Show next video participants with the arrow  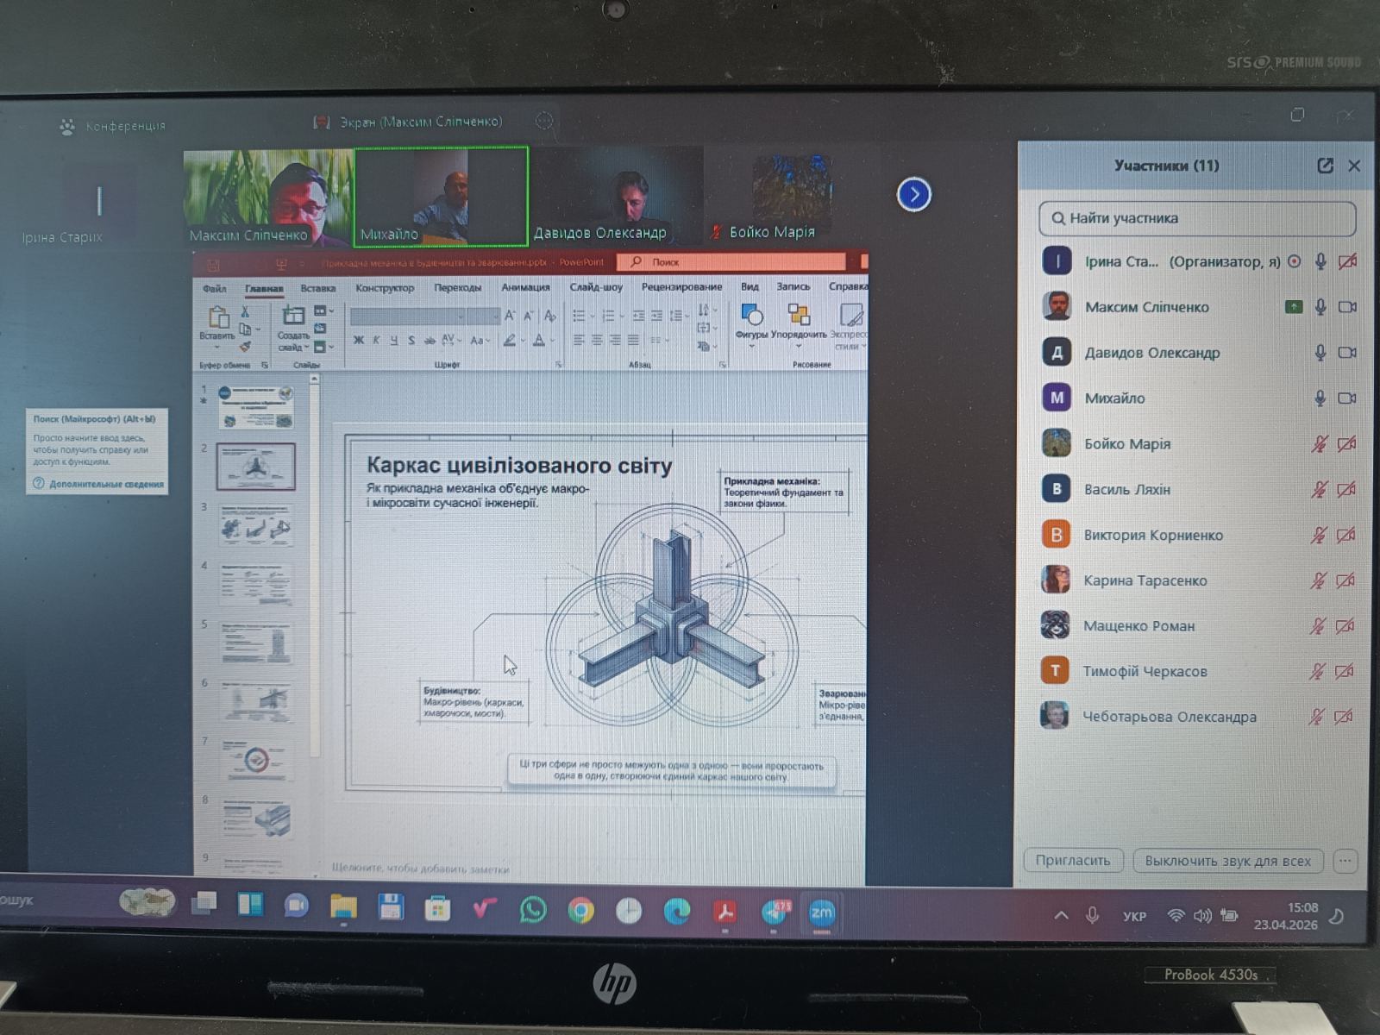pos(914,195)
